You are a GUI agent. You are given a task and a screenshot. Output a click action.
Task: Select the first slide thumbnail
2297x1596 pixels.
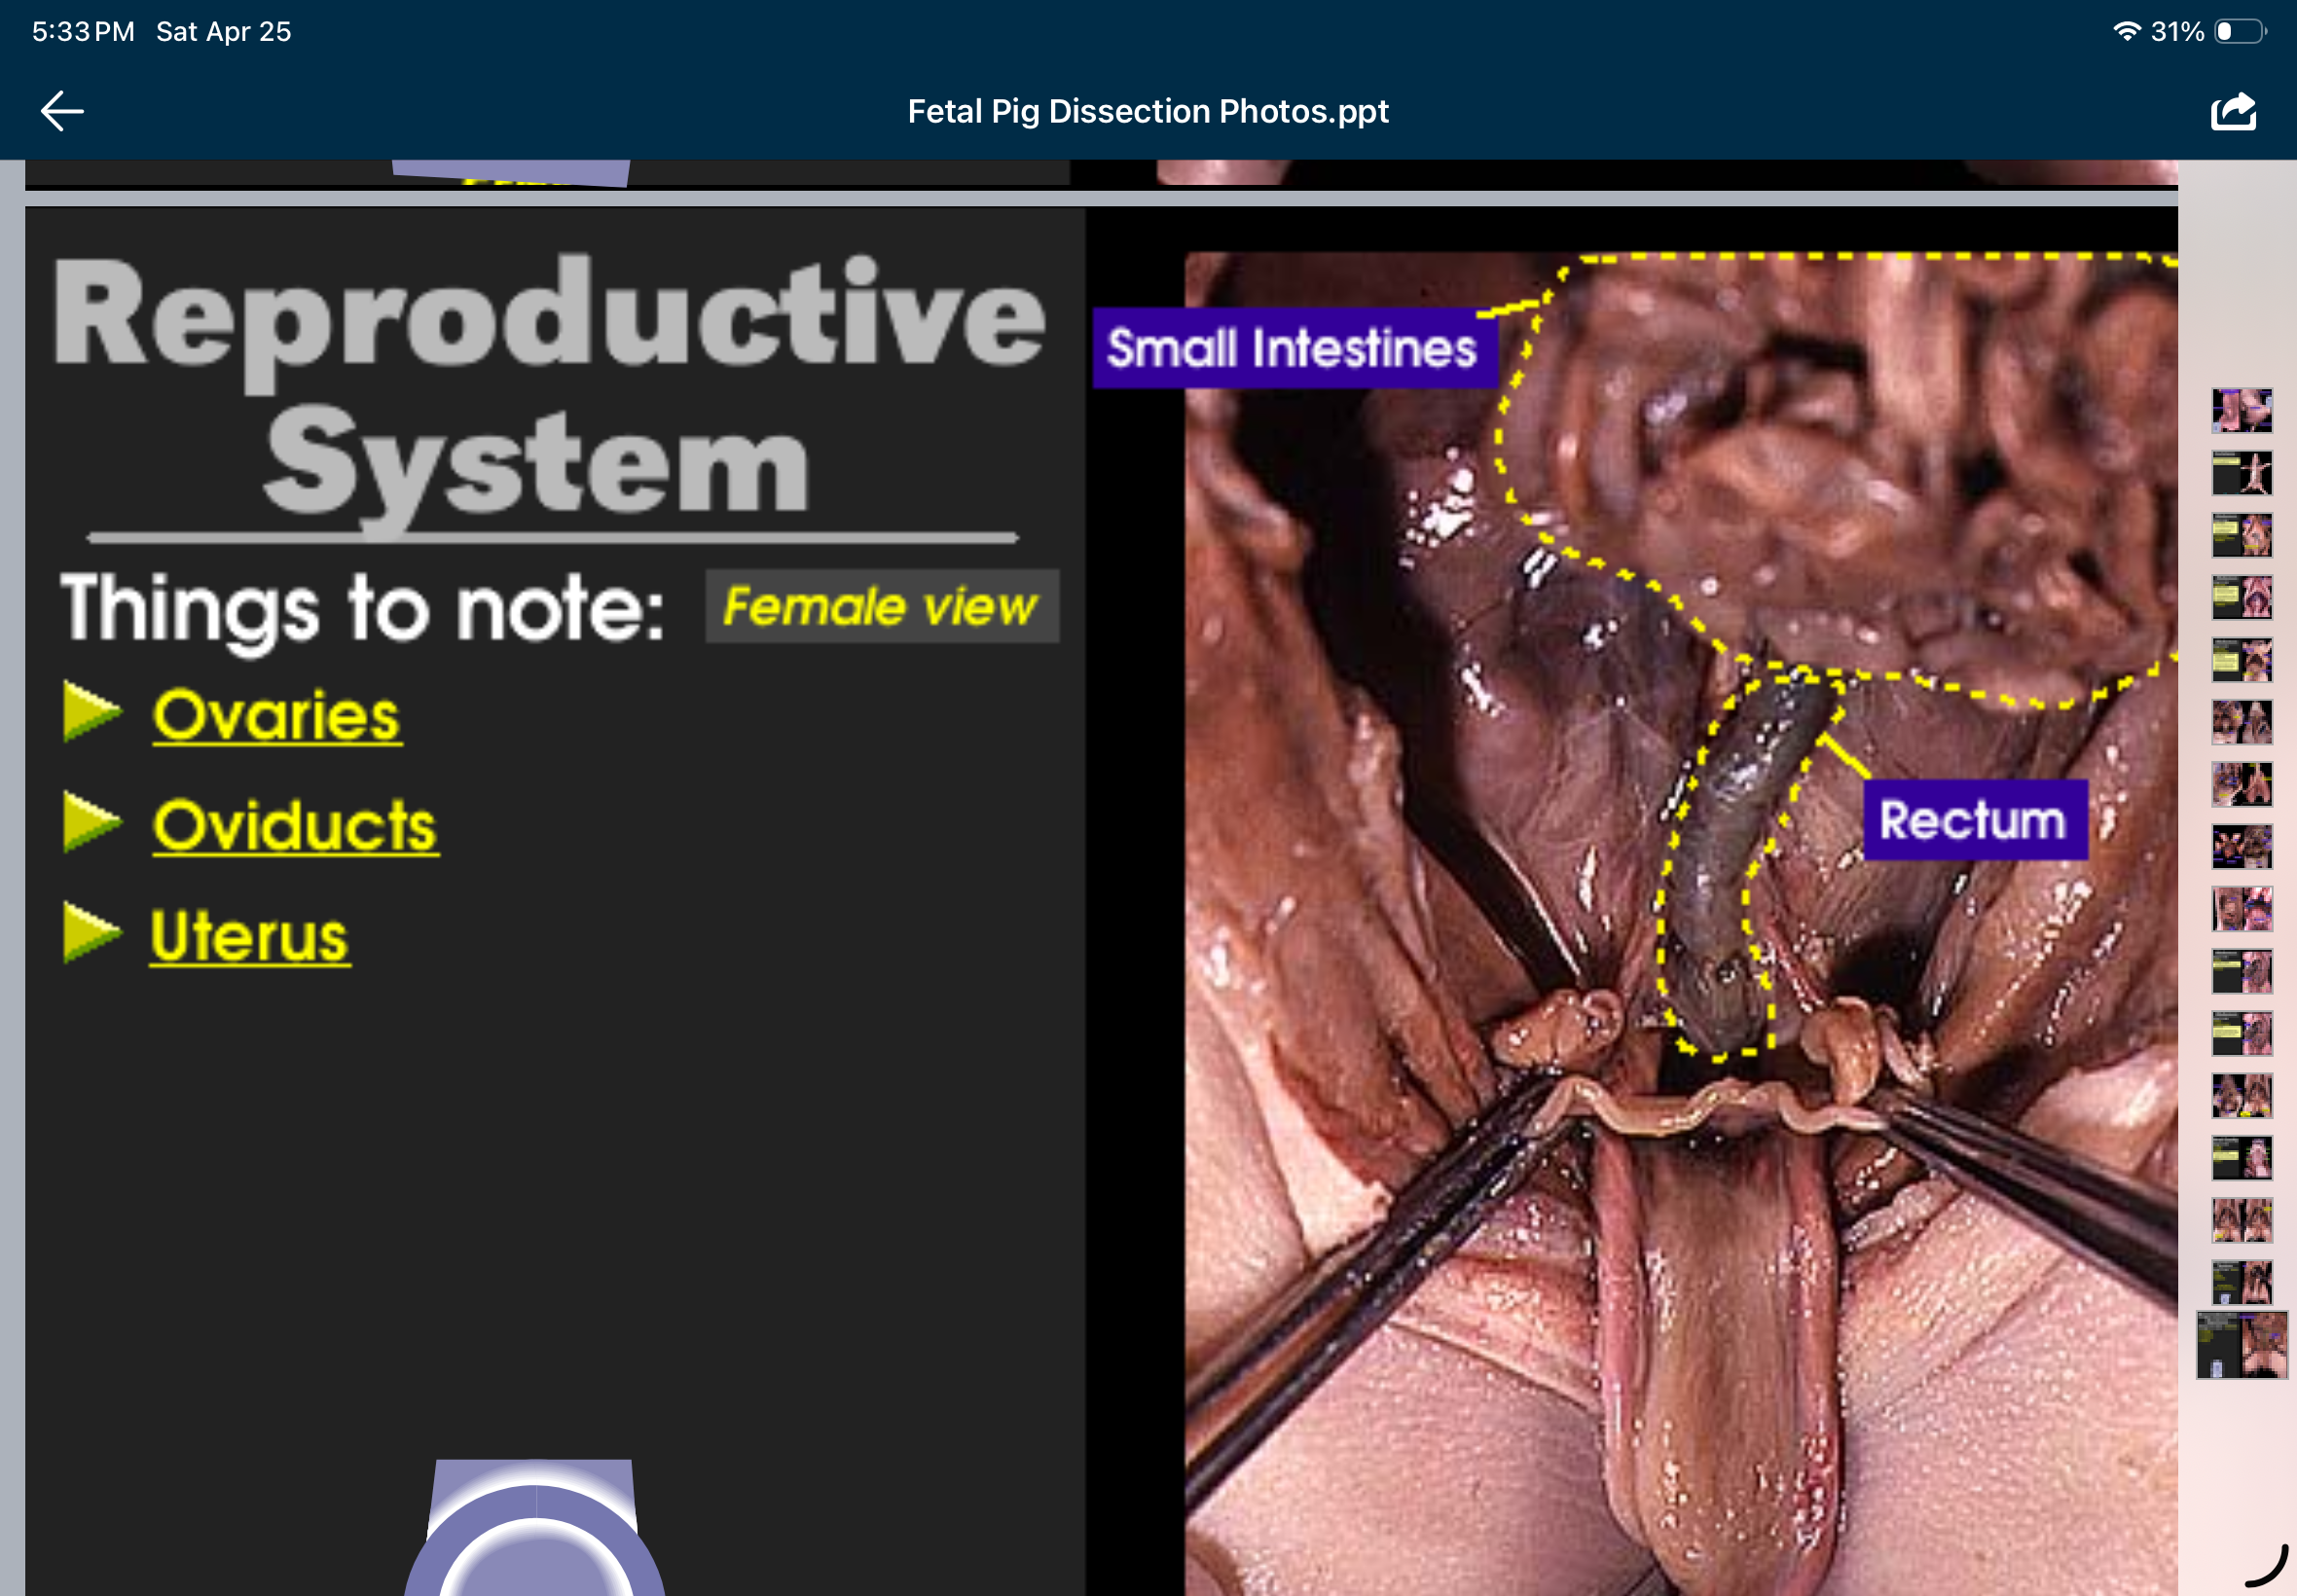(2243, 412)
